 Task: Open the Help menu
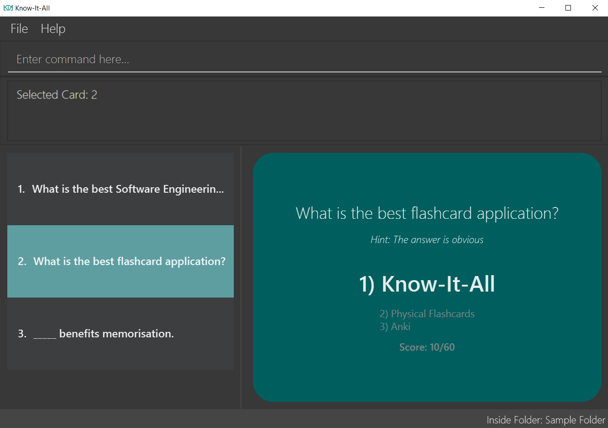click(53, 29)
